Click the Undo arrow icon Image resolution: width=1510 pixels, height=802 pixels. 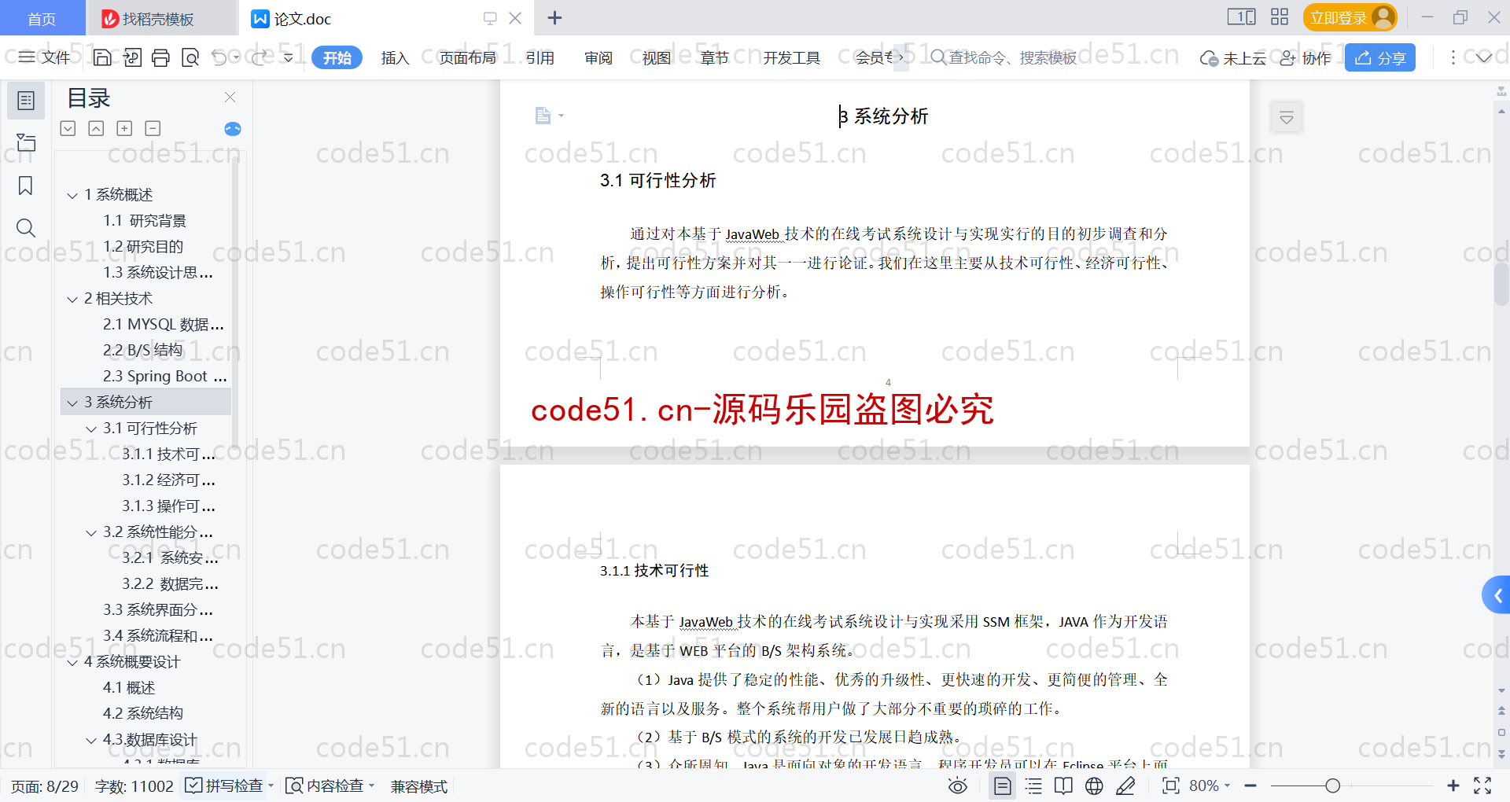pyautogui.click(x=219, y=57)
